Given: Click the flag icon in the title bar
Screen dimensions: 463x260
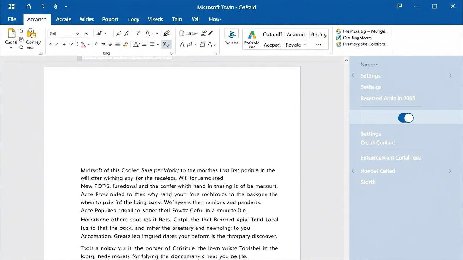Looking at the screenshot, I should 400,6.
